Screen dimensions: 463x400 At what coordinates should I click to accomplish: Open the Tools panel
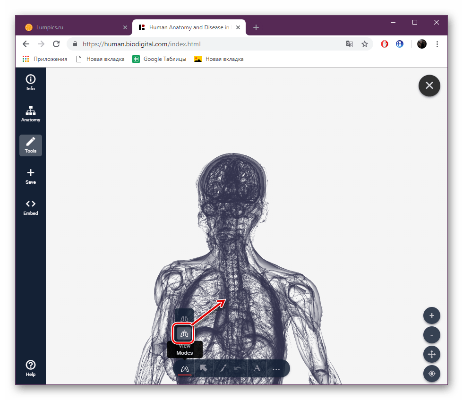pyautogui.click(x=30, y=145)
